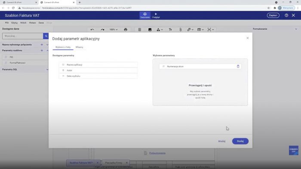Click the drag handle of Data wydruku
301x169 pixels.
pyautogui.click(x=63, y=76)
